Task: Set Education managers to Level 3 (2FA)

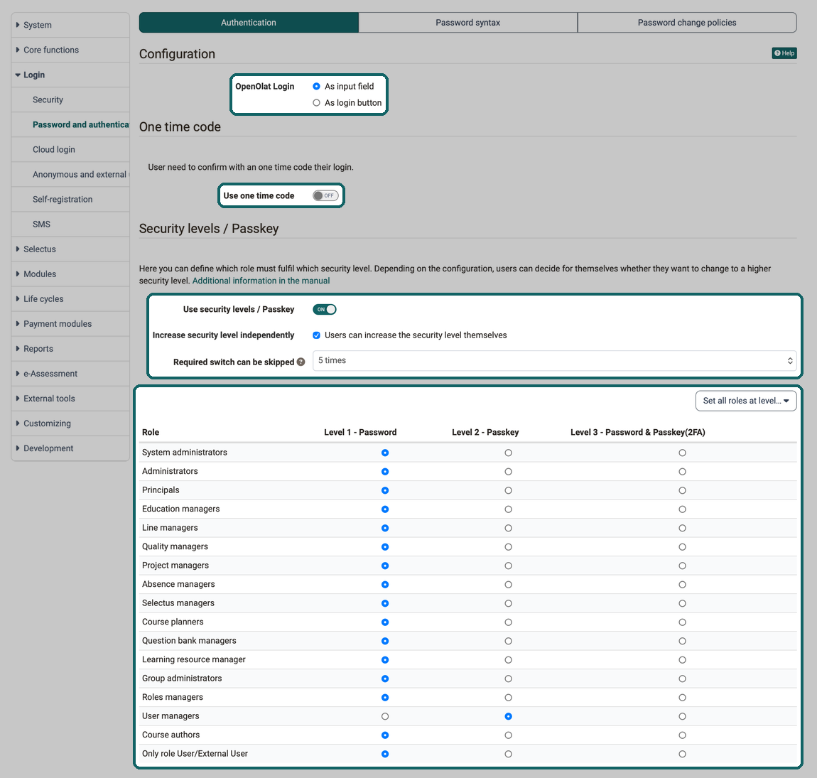Action: (x=682, y=509)
